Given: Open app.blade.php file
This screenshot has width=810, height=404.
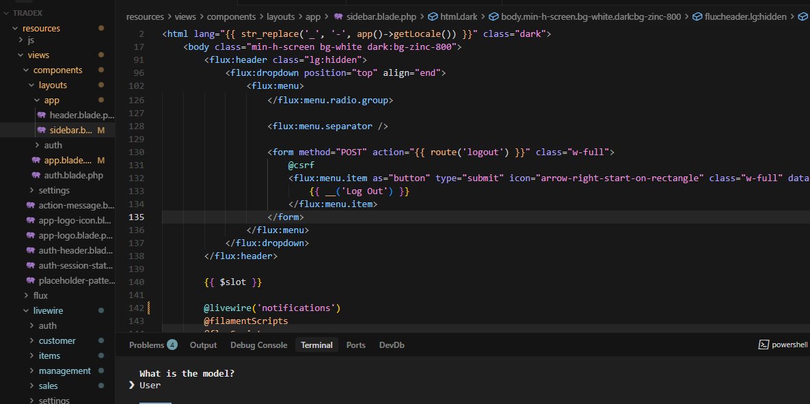Looking at the screenshot, I should click(68, 160).
